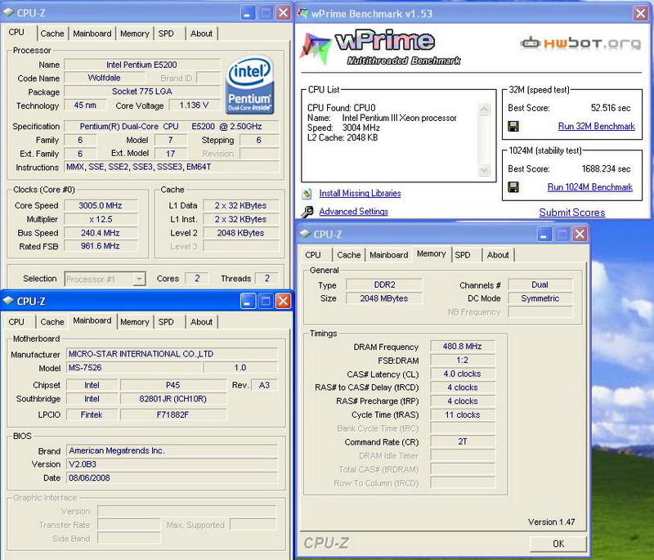Select Mainboard tab in Memory CPU-Z window

coord(389,255)
